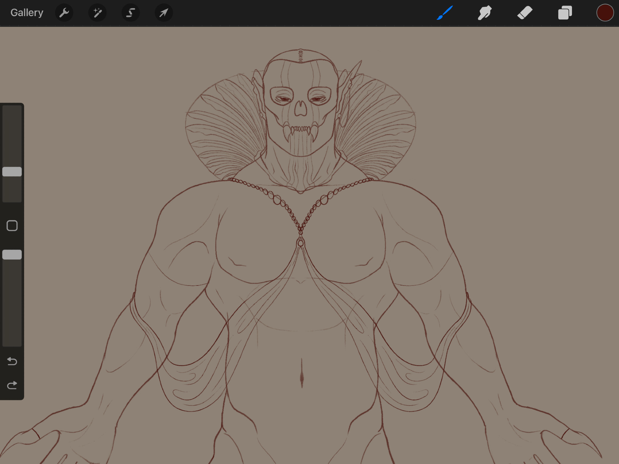Redo the last undone stroke
619x464 pixels.
click(x=12, y=385)
